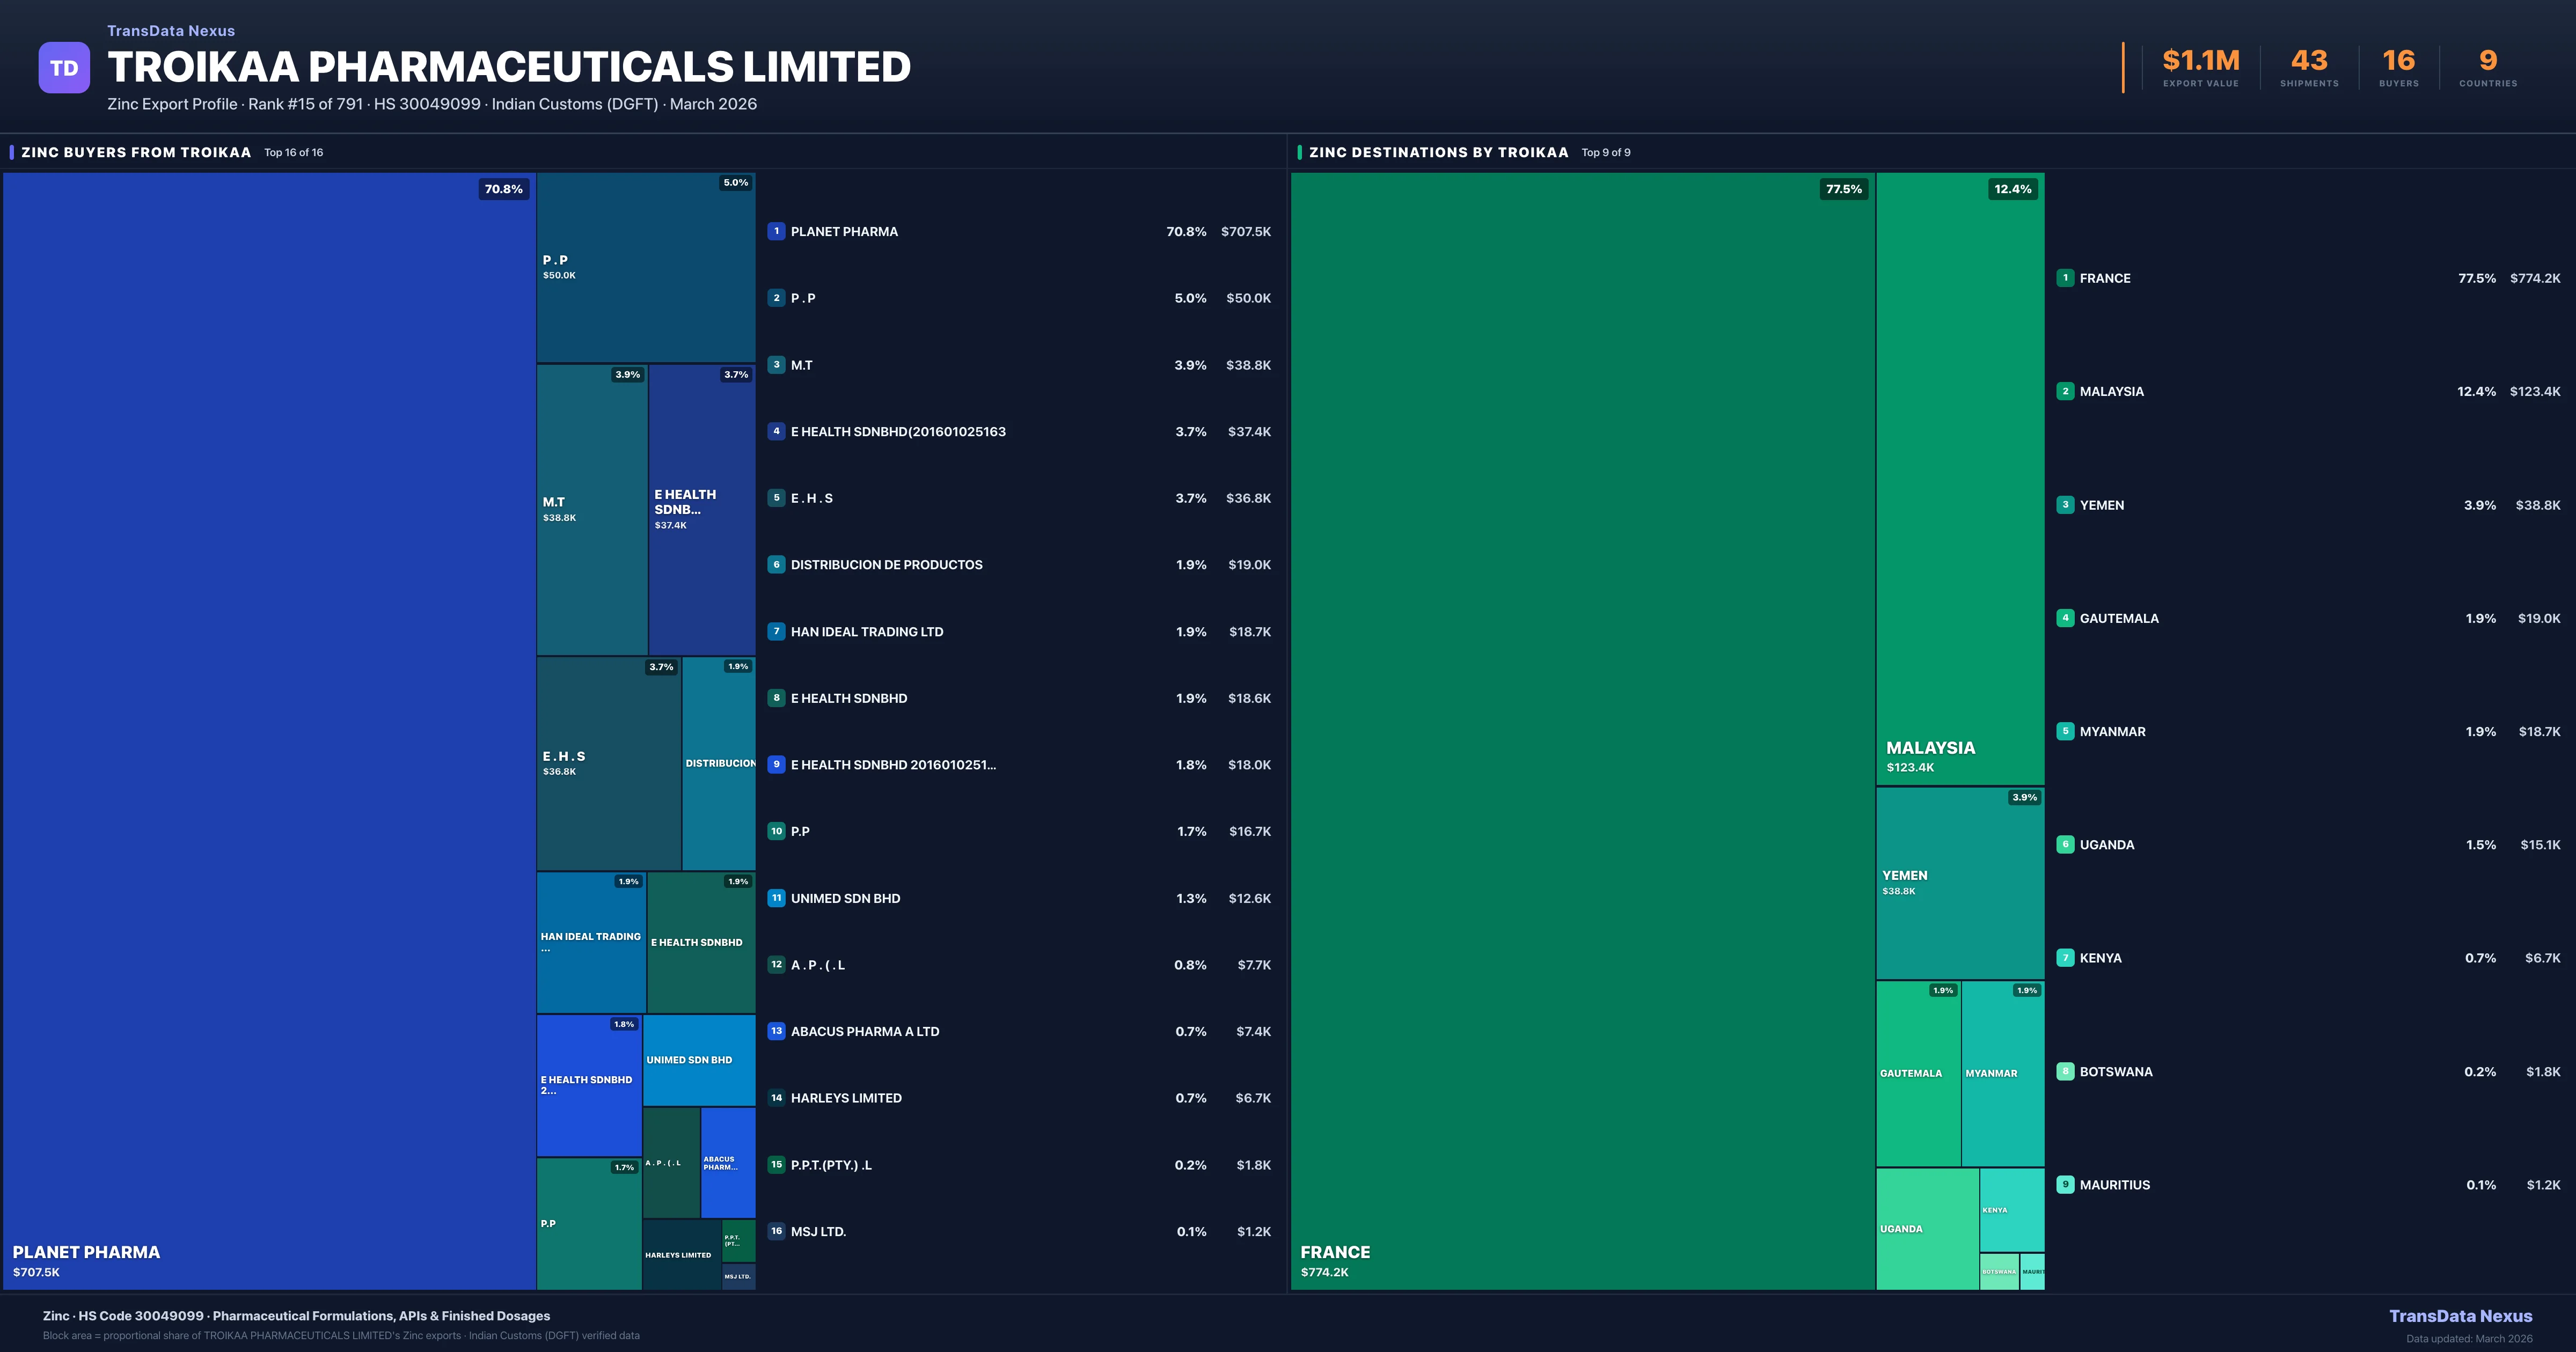This screenshot has width=2576, height=1352.
Task: Click rank badge 3 beside YEMEN
Action: [x=2065, y=505]
